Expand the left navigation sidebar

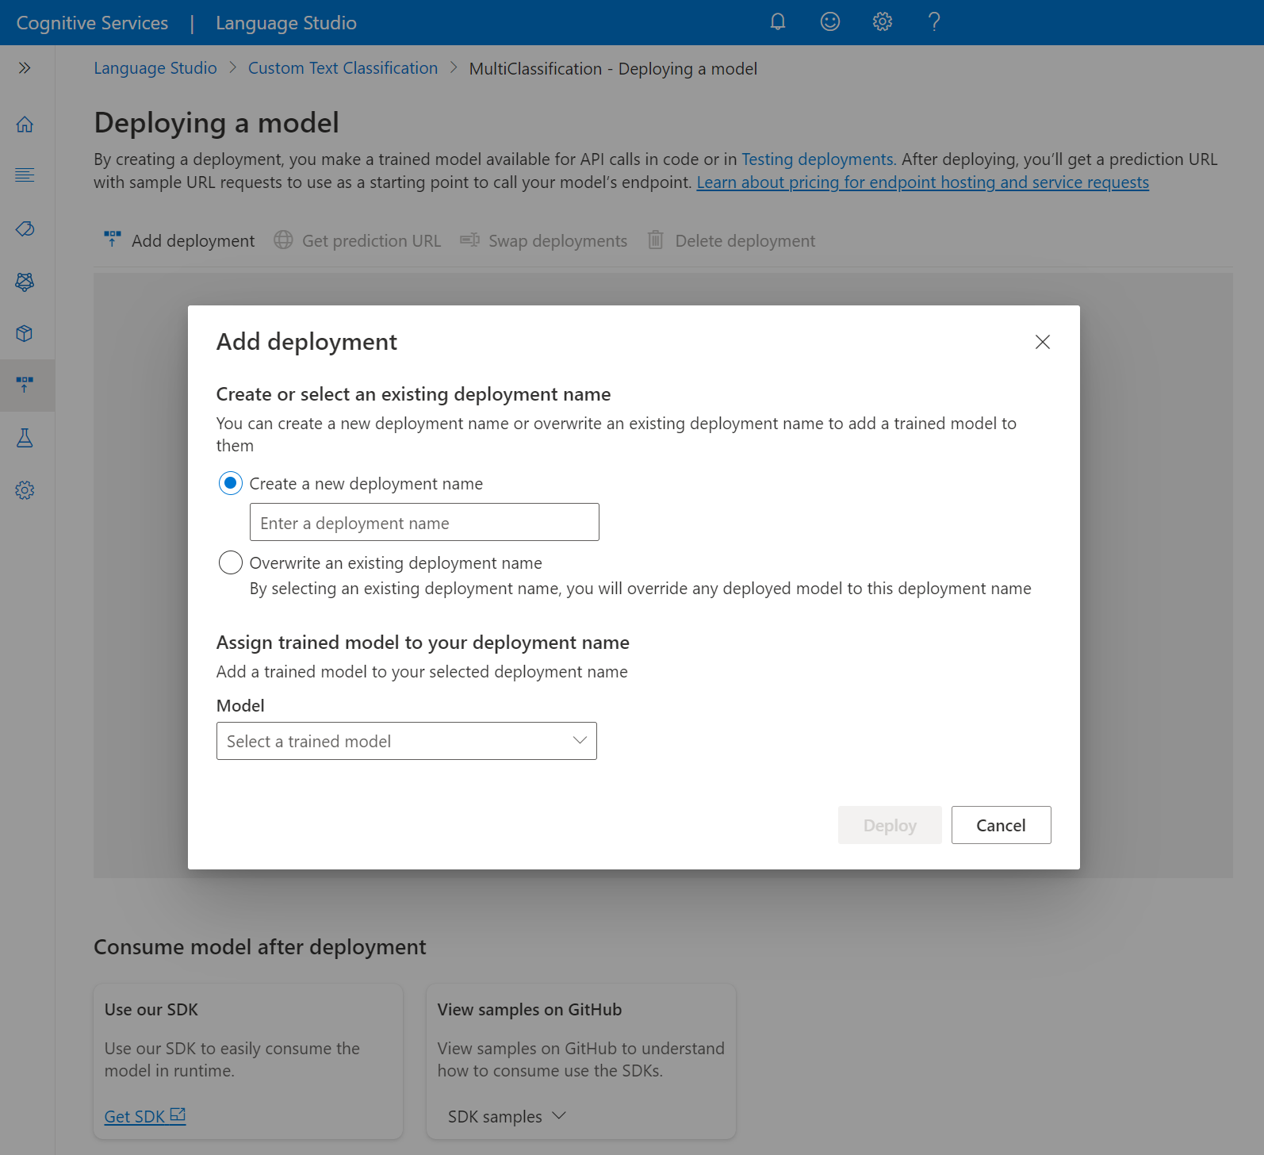coord(25,68)
